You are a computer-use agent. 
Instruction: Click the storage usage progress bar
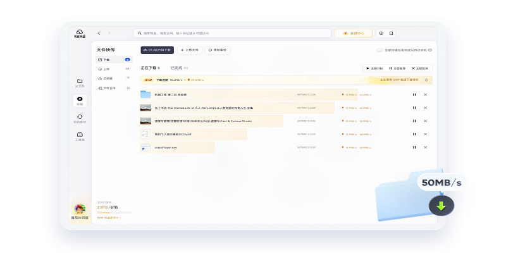tap(113, 213)
